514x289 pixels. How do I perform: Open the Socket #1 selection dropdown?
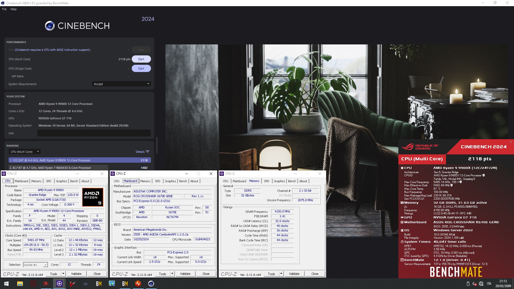point(35,265)
